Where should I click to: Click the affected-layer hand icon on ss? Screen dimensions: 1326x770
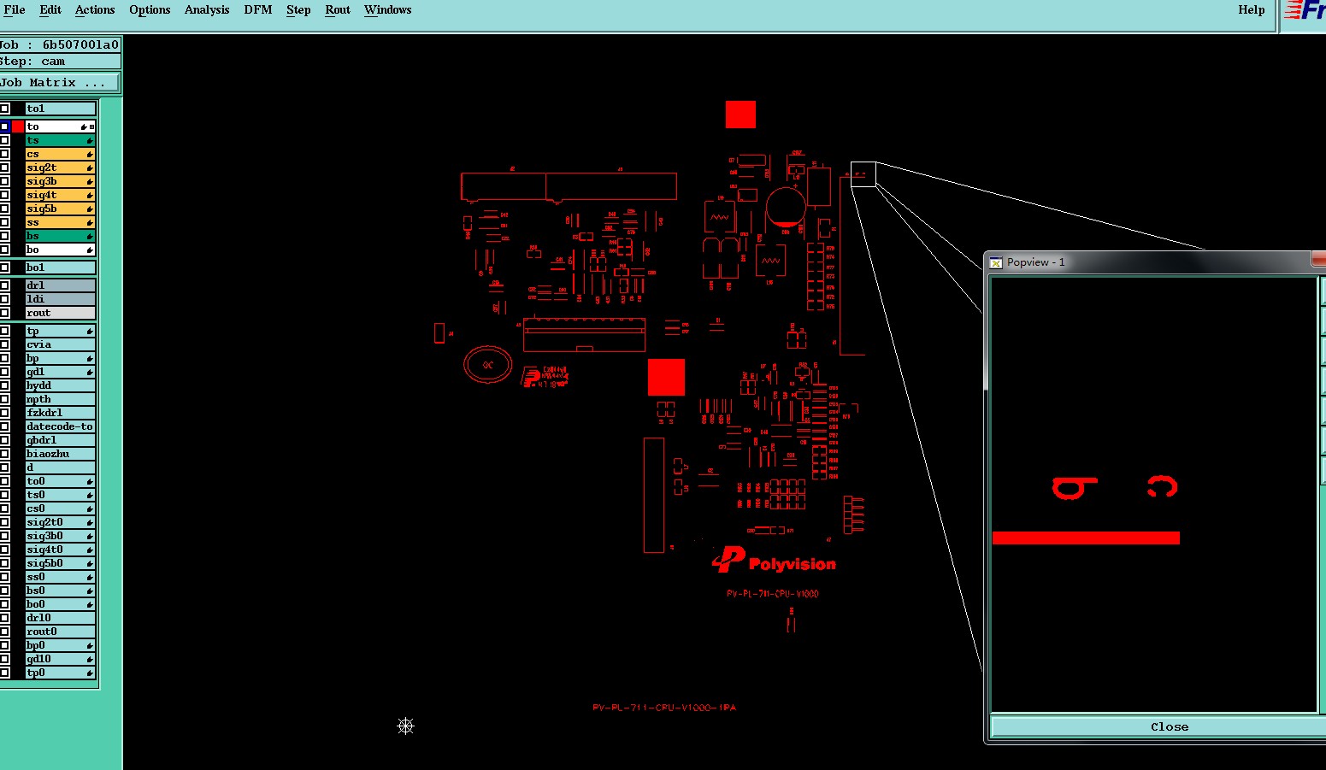pyautogui.click(x=89, y=222)
